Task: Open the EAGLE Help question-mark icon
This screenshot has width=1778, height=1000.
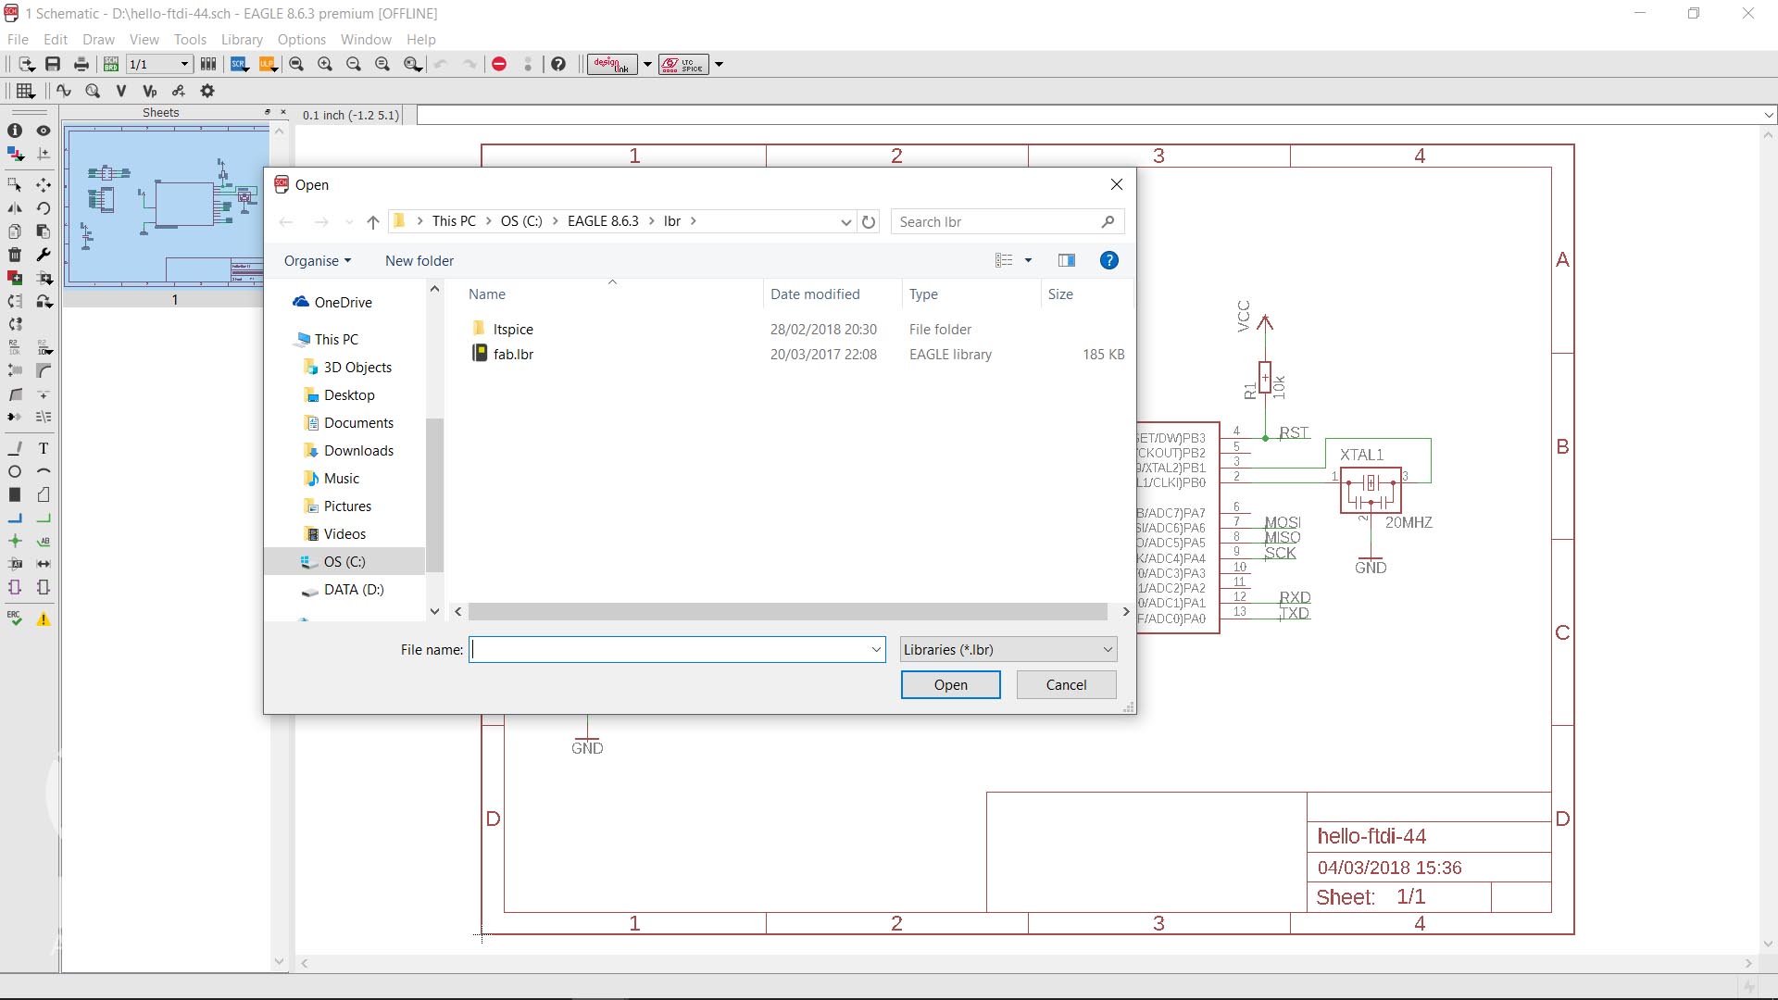Action: point(558,64)
